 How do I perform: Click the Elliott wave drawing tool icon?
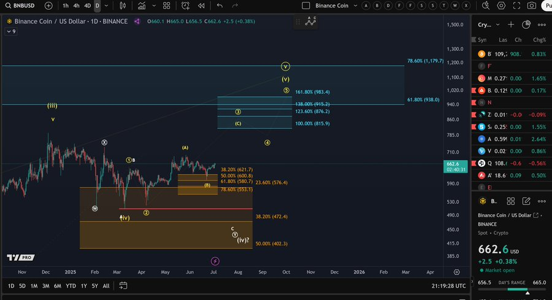click(310, 21)
